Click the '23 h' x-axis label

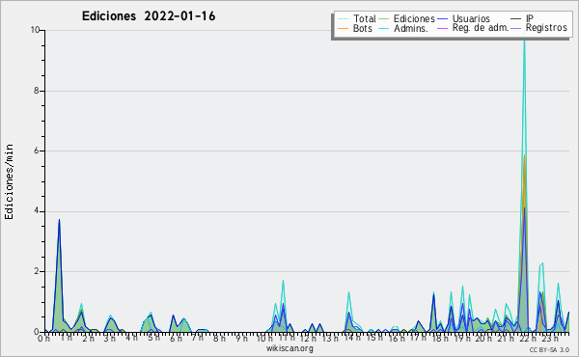[x=549, y=339]
